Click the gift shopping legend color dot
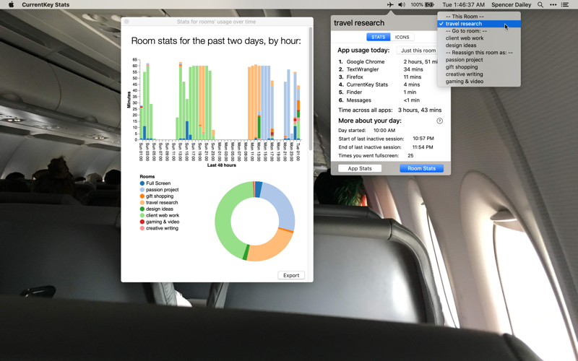The height and width of the screenshot is (361, 578). click(142, 196)
